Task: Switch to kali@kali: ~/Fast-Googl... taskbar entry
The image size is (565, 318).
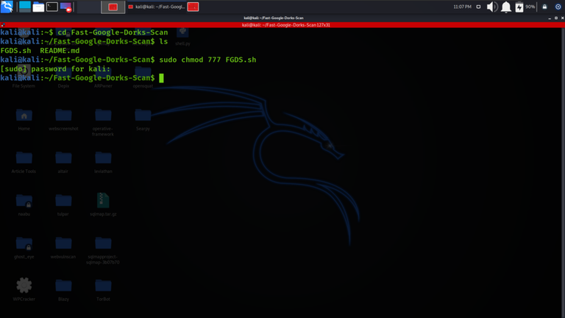Action: (157, 7)
